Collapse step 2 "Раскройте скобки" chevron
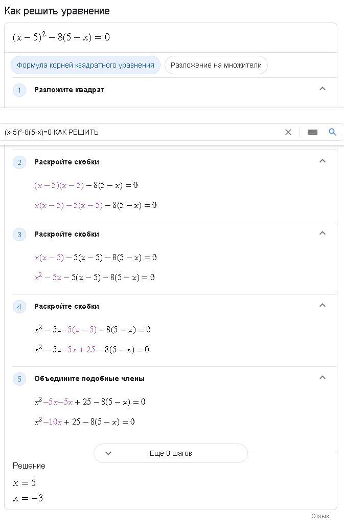344x528 pixels. click(323, 161)
